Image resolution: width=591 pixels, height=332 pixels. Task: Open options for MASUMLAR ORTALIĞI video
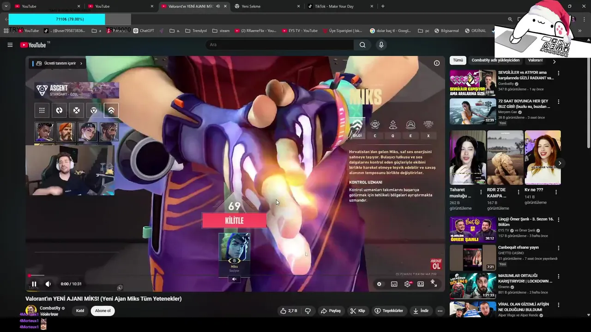[558, 277]
